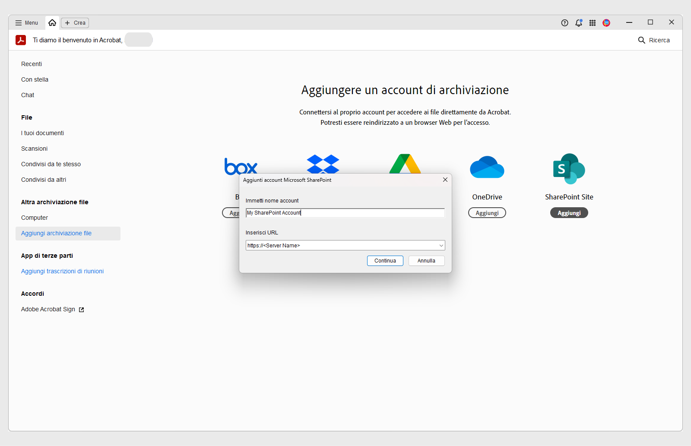Open the help question mark icon
This screenshot has height=446, width=691.
(564, 22)
